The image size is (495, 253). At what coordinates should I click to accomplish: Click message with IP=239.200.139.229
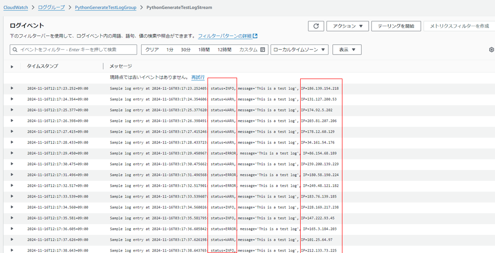click(x=224, y=164)
